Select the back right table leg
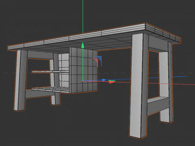This screenshot has width=195, height=146. tap(166, 82)
